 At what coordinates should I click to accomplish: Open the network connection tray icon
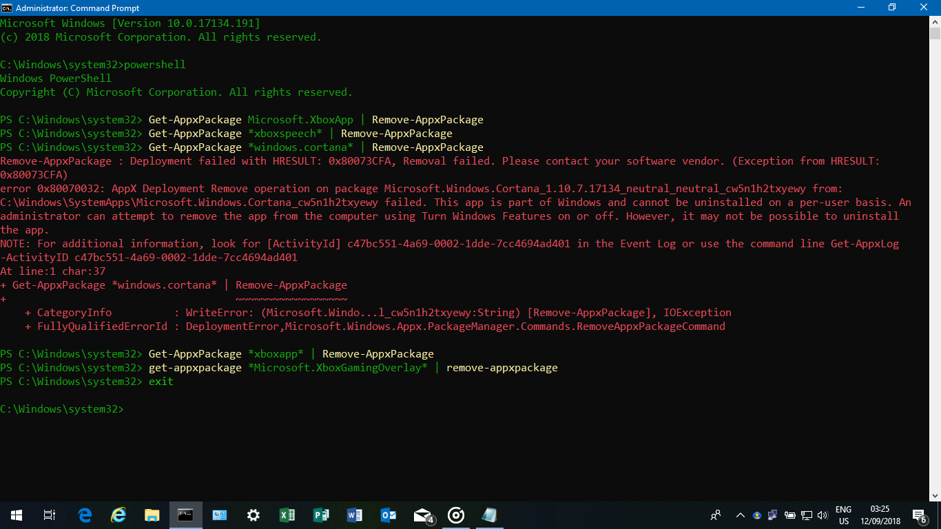[x=806, y=515]
